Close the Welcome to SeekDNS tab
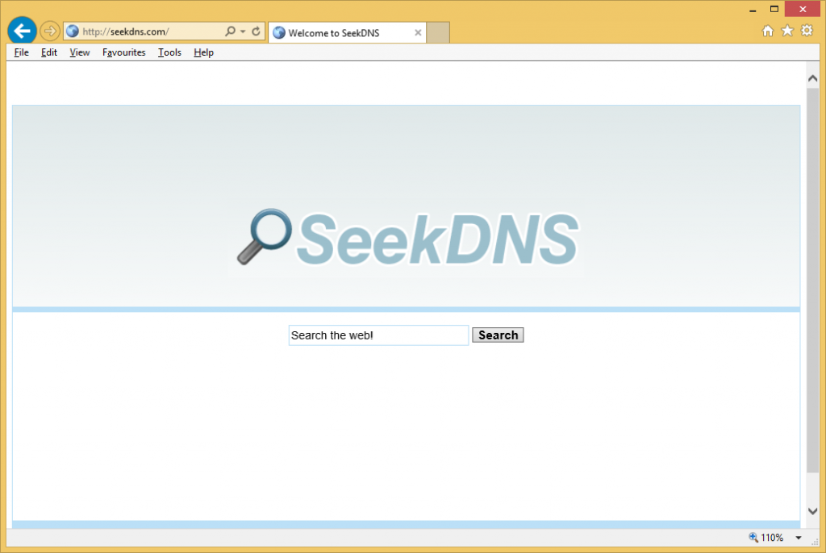 point(418,33)
